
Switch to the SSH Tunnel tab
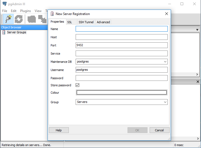86,22
